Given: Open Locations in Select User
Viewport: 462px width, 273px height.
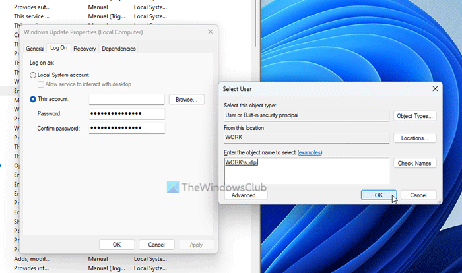Looking at the screenshot, I should [414, 138].
